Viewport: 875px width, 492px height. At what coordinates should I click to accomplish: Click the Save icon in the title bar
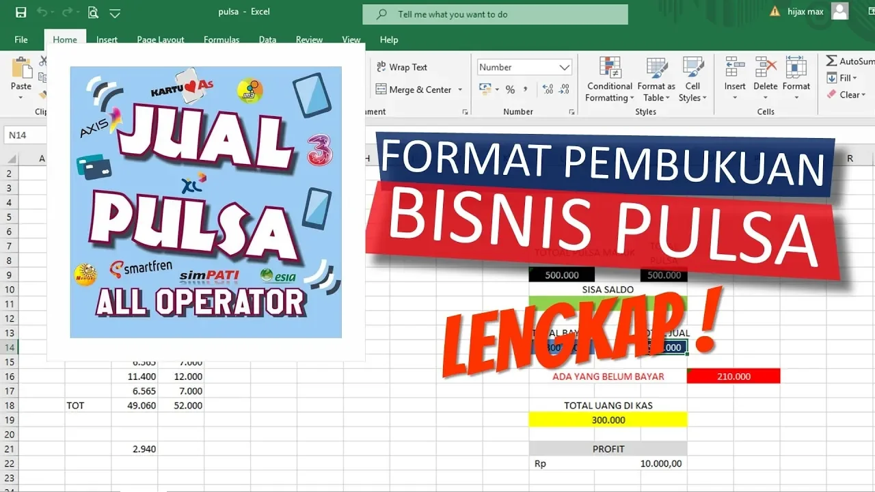click(21, 12)
